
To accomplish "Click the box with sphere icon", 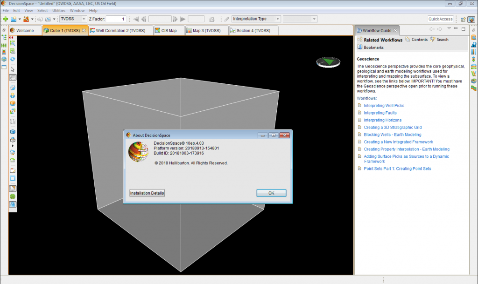I will click(13, 140).
